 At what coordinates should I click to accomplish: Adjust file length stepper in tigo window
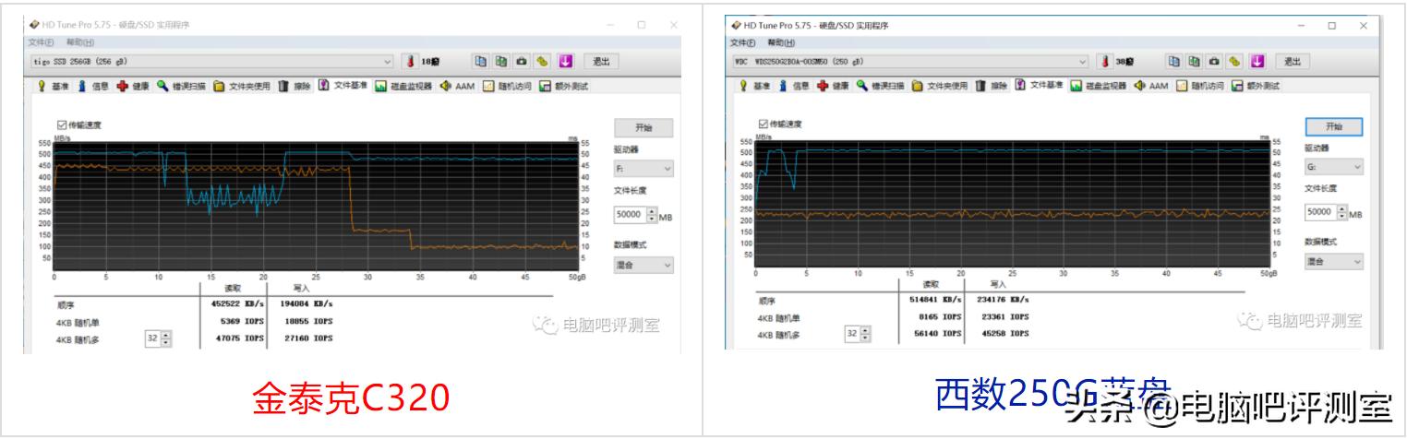[x=653, y=214]
